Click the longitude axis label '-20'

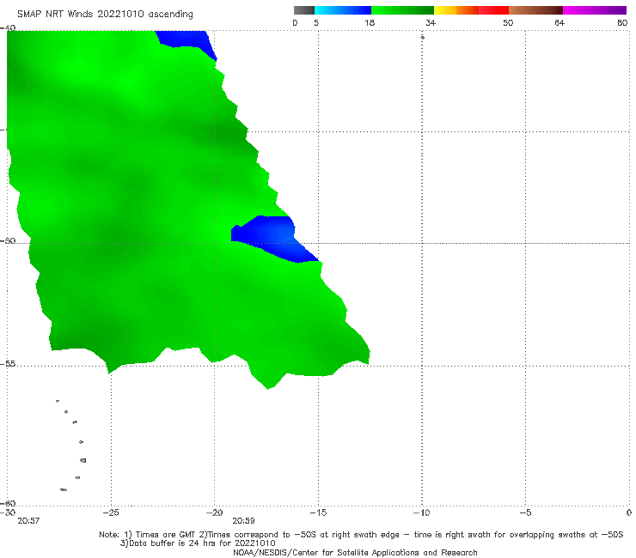pos(215,513)
